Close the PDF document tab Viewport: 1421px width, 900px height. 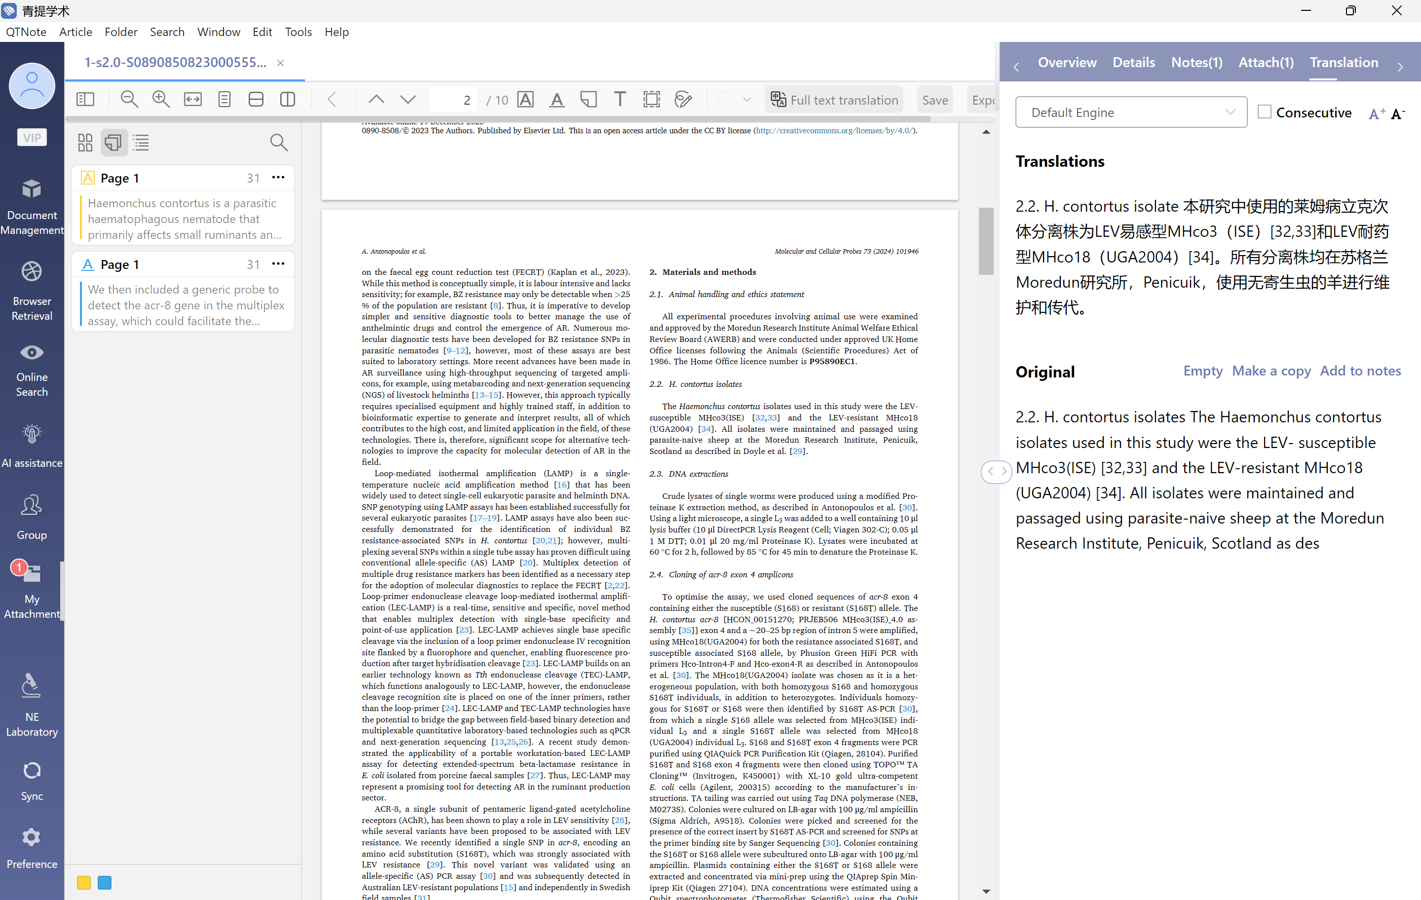click(280, 63)
